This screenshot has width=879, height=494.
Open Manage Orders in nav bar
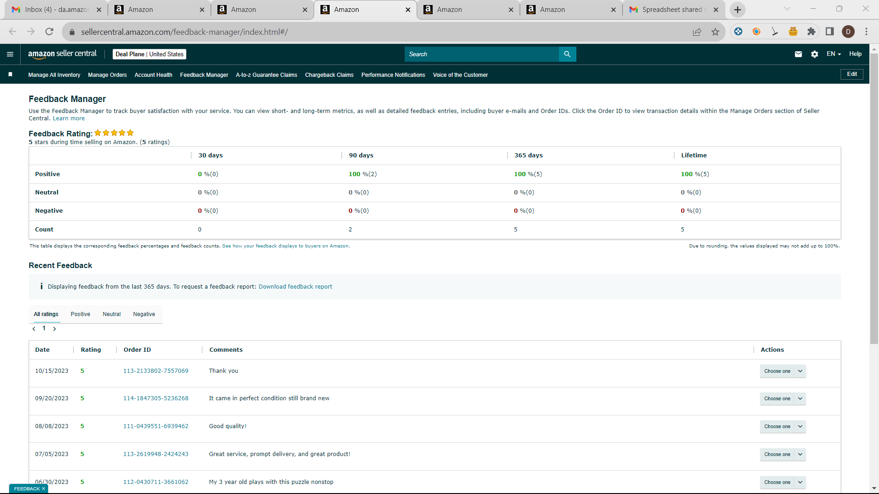pyautogui.click(x=108, y=75)
